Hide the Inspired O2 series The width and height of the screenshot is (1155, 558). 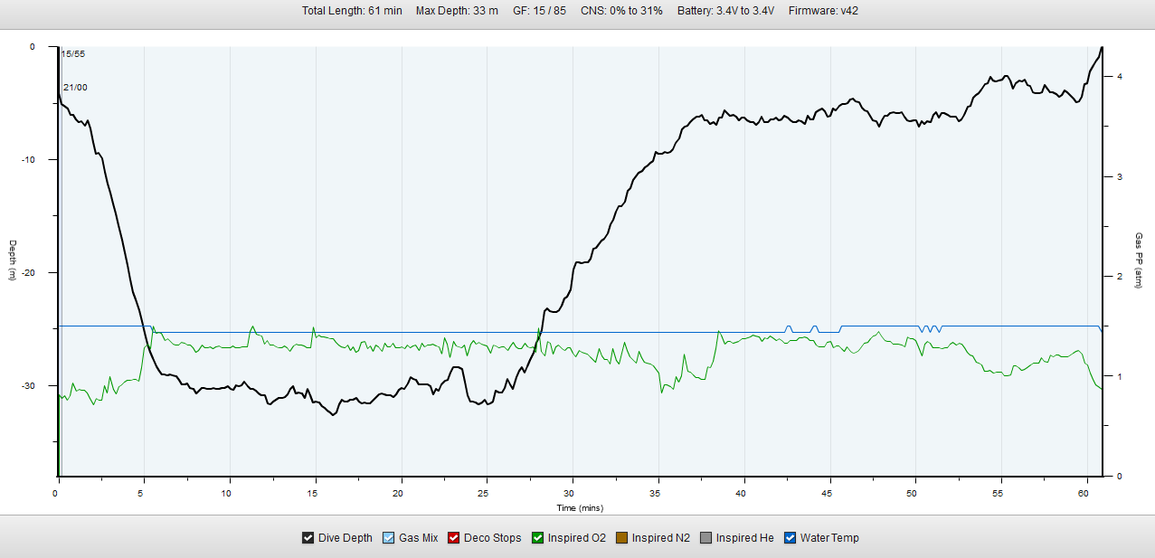point(538,538)
